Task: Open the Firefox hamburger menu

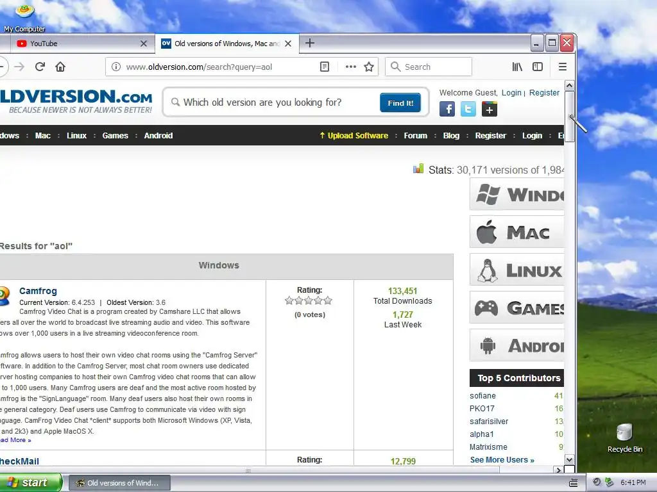Action: 563,67
